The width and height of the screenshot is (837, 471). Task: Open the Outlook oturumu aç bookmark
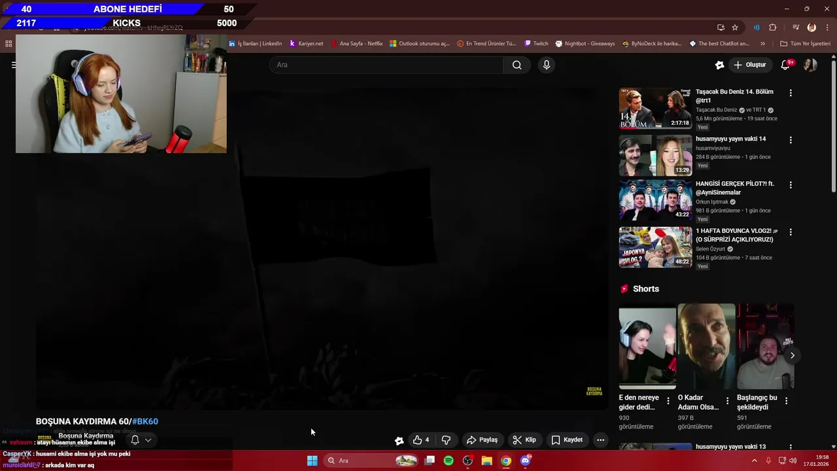tap(419, 44)
